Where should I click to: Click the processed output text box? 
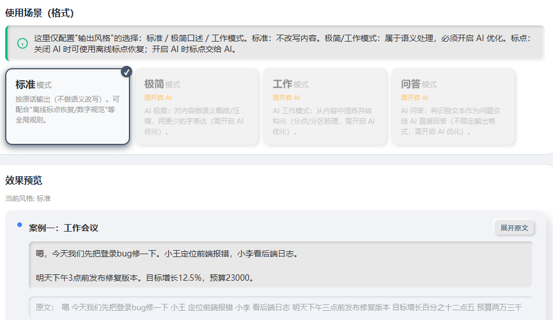(x=280, y=265)
